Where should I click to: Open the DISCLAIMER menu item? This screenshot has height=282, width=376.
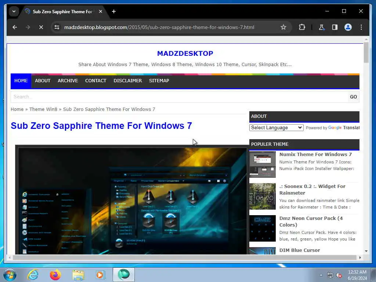128,81
